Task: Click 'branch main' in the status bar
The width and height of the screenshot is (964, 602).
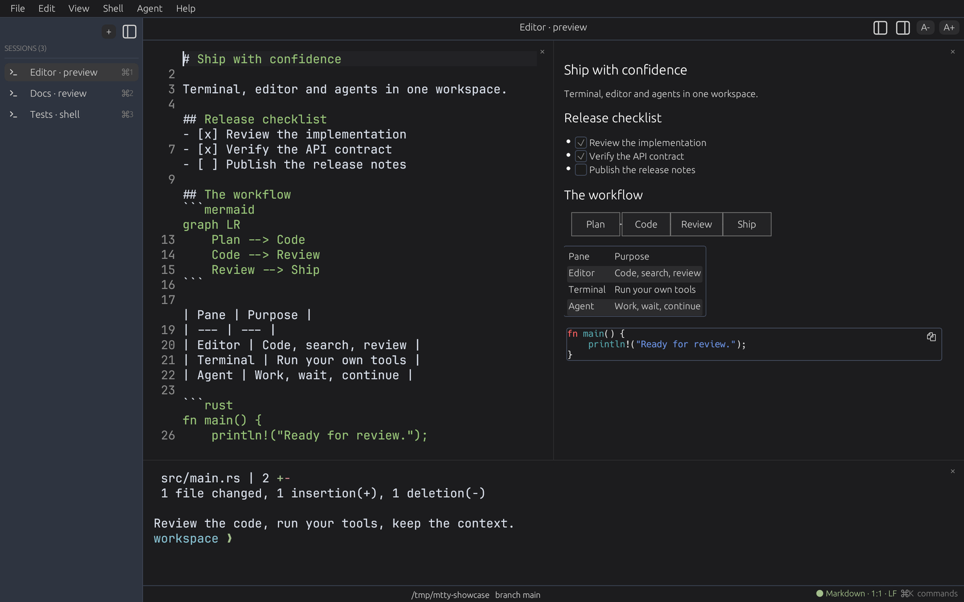Action: click(518, 595)
